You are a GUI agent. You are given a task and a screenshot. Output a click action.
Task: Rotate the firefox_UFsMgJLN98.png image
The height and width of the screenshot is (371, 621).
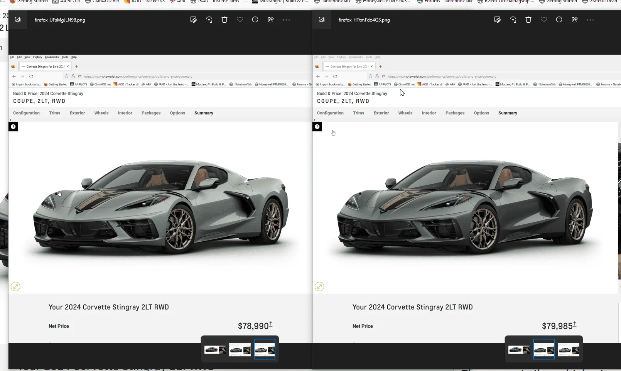pyautogui.click(x=209, y=20)
